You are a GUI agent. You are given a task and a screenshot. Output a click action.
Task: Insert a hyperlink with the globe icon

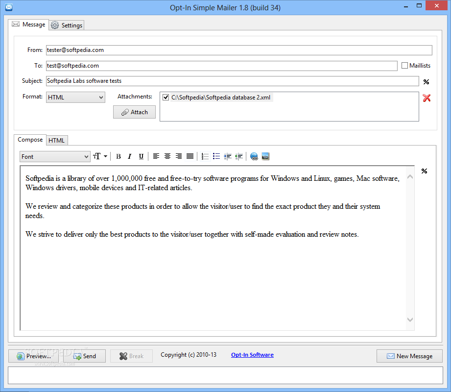pyautogui.click(x=254, y=156)
